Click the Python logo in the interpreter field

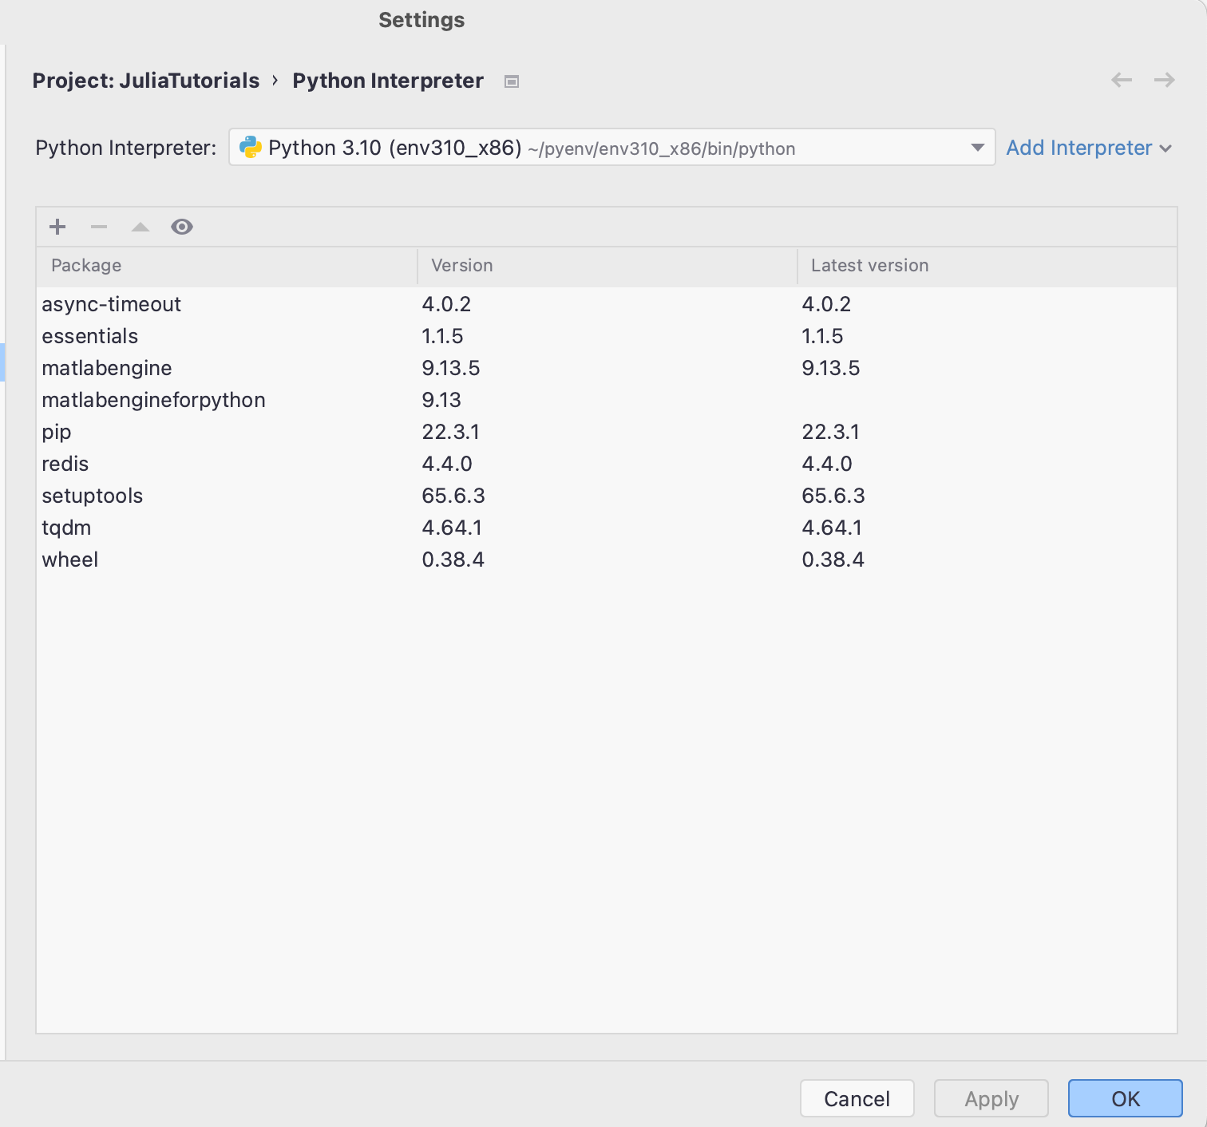(250, 148)
